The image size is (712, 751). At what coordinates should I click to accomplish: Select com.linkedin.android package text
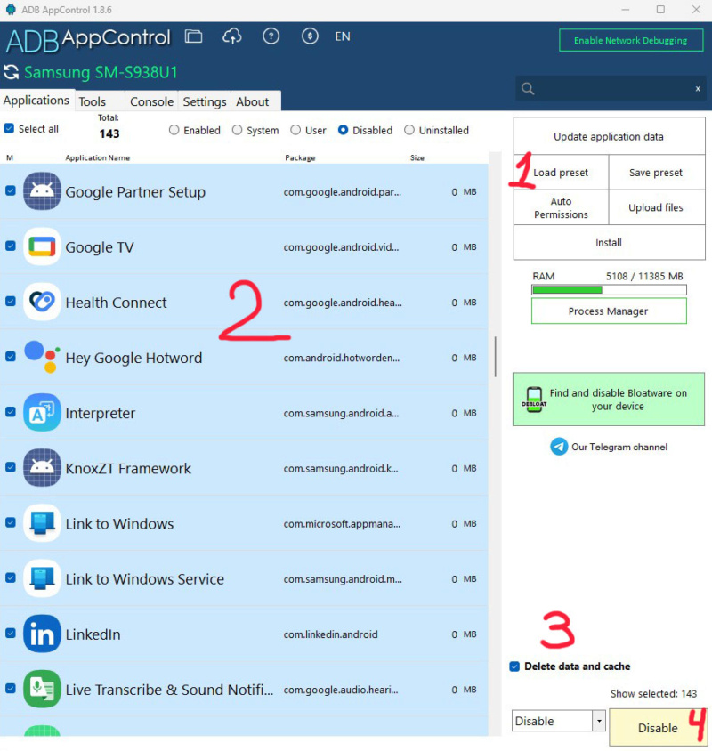pos(330,634)
